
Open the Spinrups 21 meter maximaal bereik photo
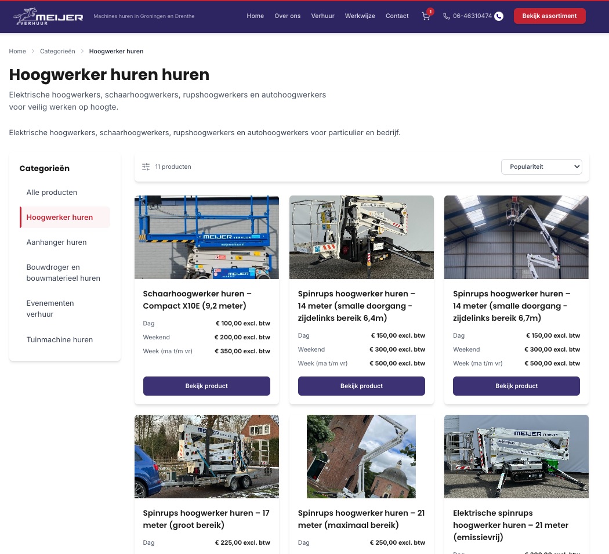pos(361,457)
